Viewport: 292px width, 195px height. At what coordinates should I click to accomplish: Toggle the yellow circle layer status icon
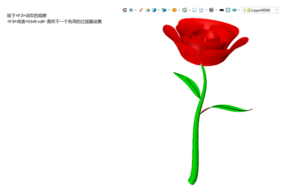pos(249,10)
